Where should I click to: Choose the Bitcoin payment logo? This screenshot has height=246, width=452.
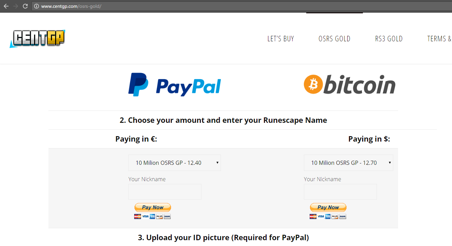(x=350, y=84)
